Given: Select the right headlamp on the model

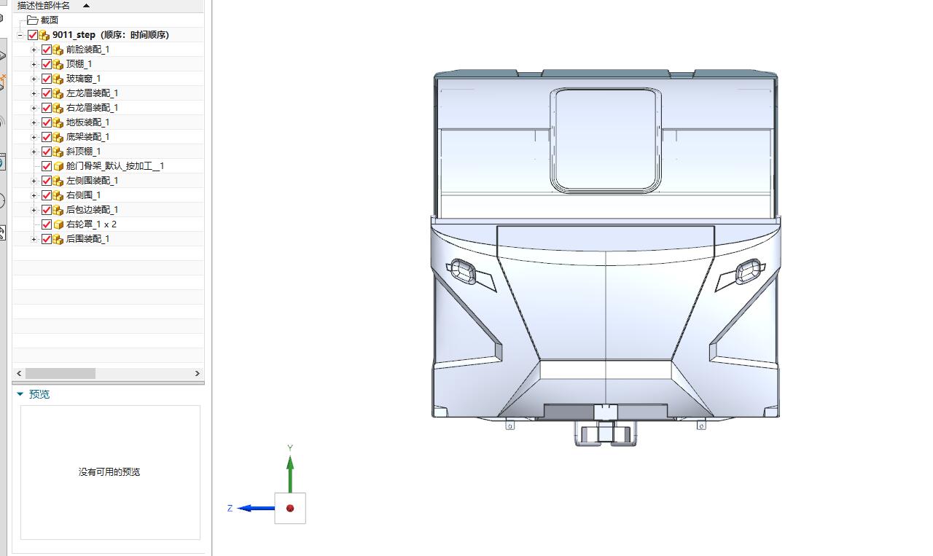Looking at the screenshot, I should (x=748, y=271).
